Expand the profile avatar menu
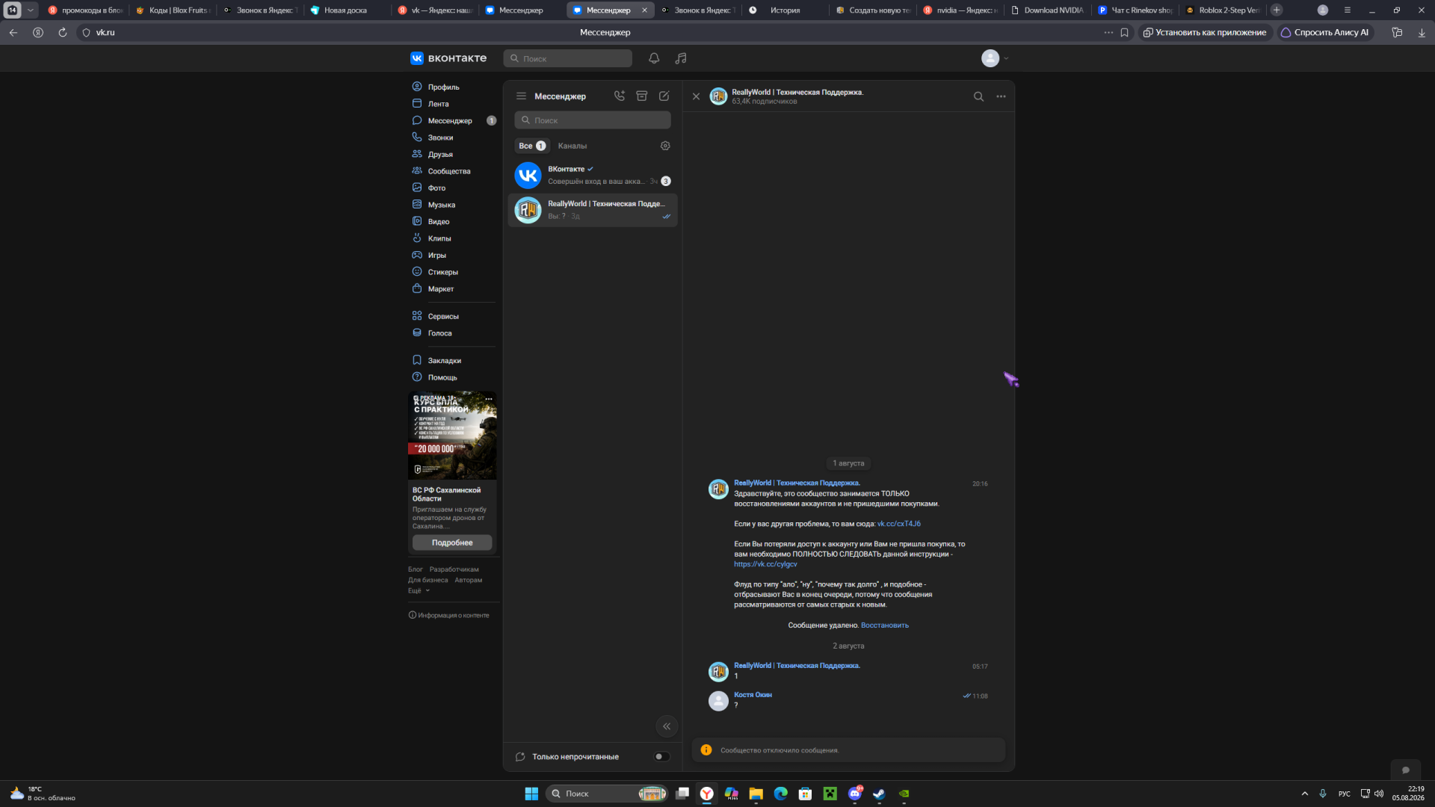1435x807 pixels. [995, 58]
